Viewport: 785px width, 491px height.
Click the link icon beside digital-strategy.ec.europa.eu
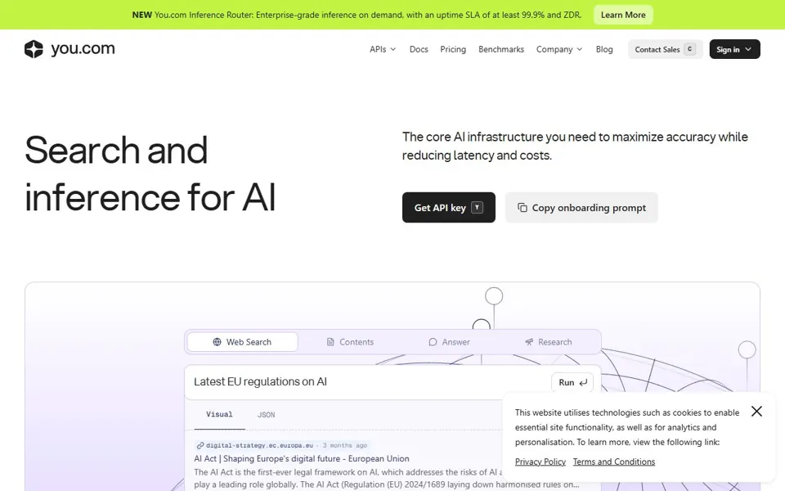pyautogui.click(x=200, y=445)
